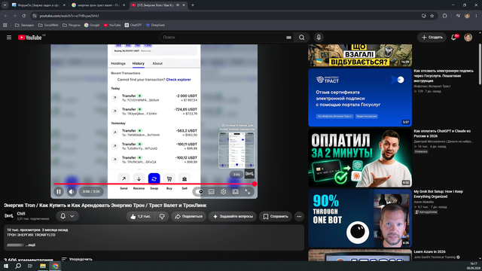Dislike the video
This screenshot has height=271, width=482.
click(x=162, y=216)
